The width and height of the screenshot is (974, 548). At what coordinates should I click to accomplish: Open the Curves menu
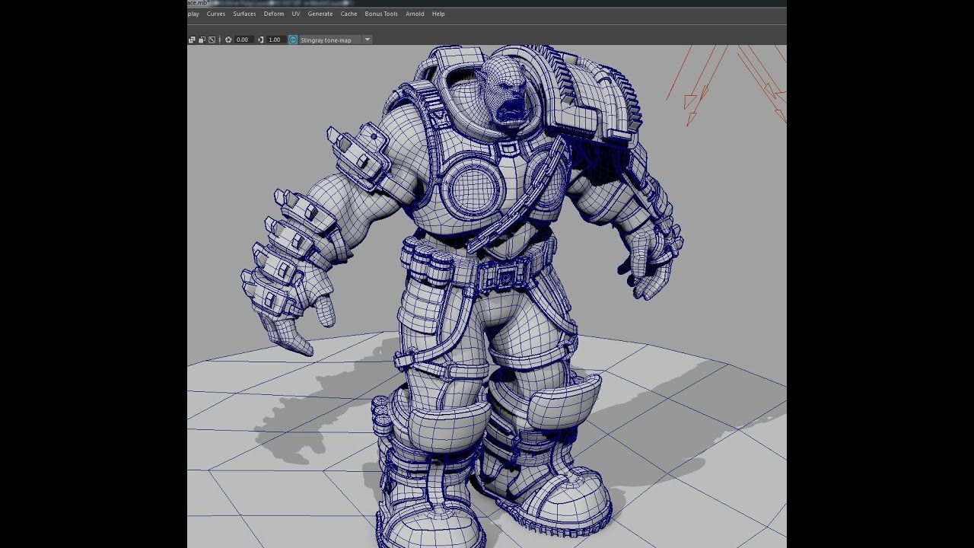(216, 14)
